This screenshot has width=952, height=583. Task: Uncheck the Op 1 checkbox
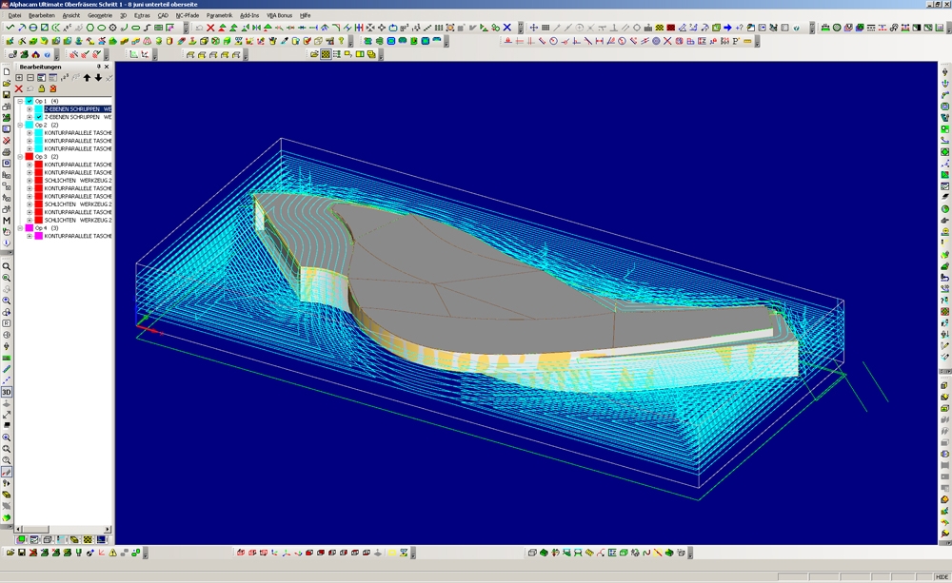(x=30, y=102)
